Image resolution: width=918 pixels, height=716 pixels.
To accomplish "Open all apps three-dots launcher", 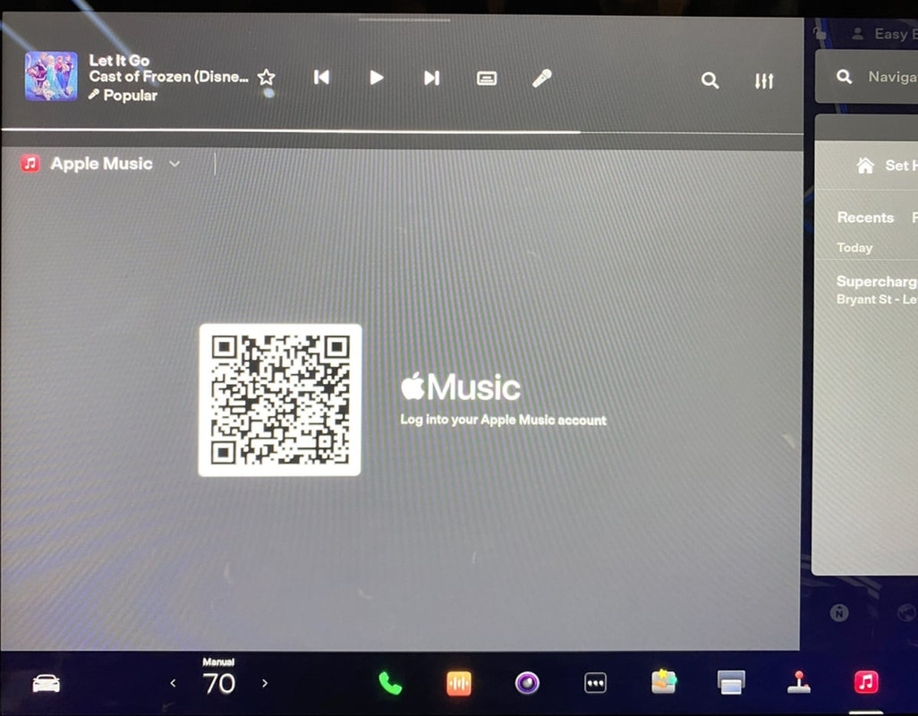I will (595, 683).
